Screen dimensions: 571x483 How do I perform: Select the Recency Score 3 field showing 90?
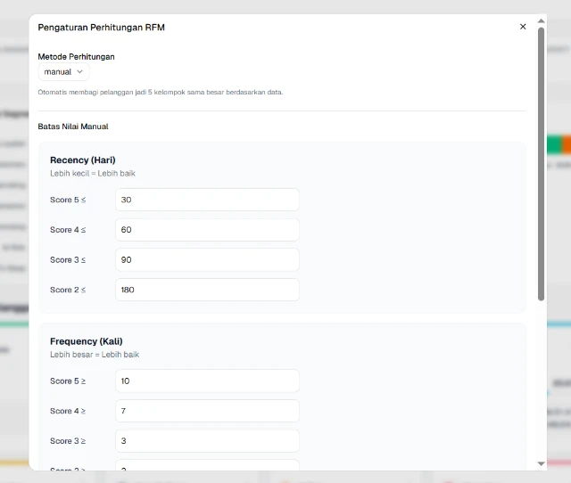coord(207,260)
